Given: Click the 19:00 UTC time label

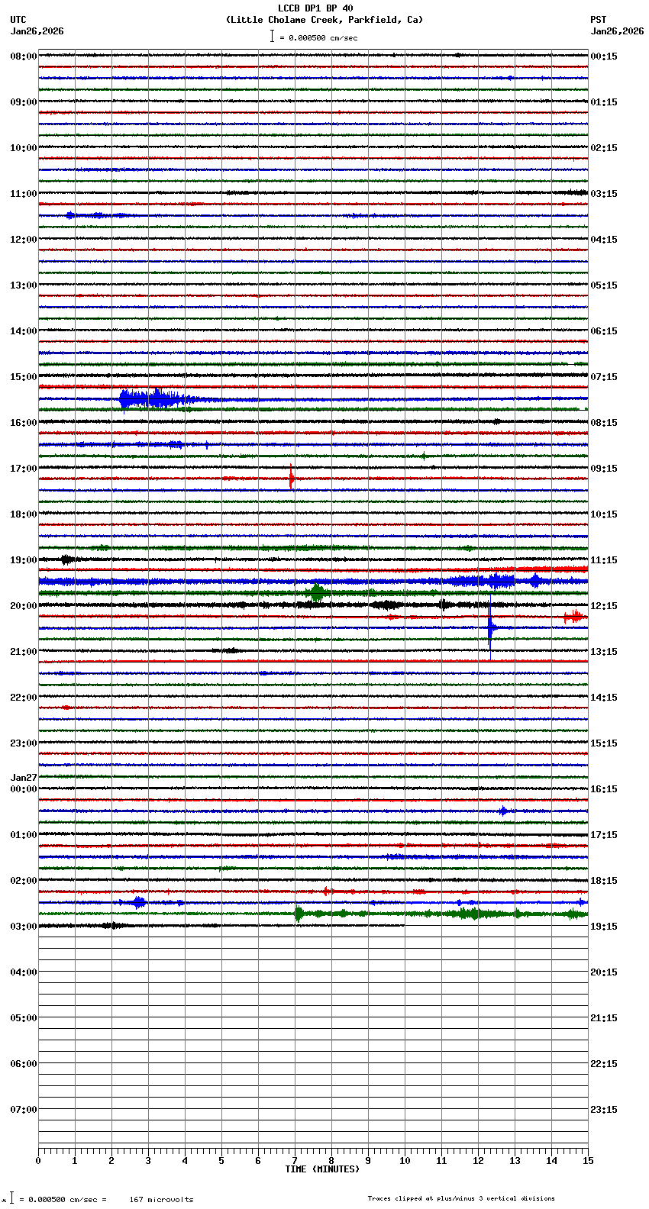Looking at the screenshot, I should tap(24, 560).
